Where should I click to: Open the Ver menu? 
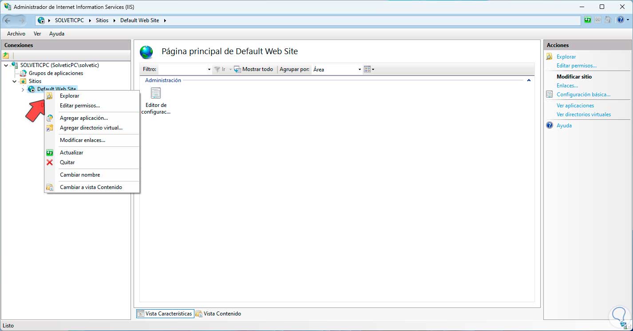pos(37,34)
